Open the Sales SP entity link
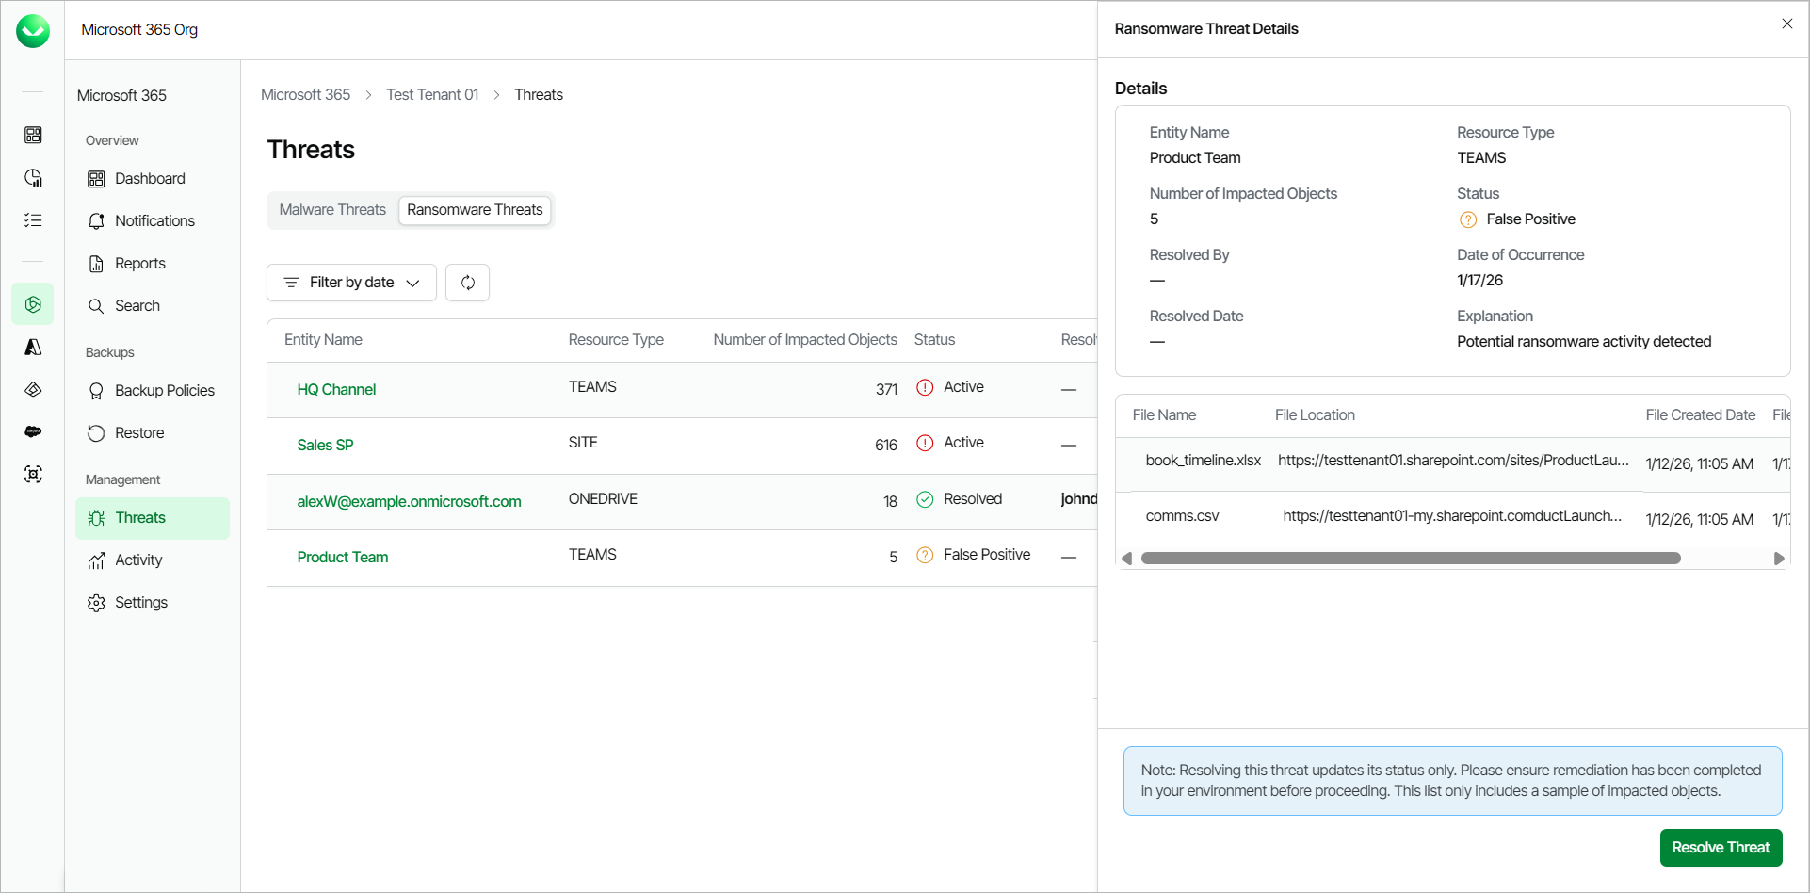The image size is (1810, 893). click(325, 446)
